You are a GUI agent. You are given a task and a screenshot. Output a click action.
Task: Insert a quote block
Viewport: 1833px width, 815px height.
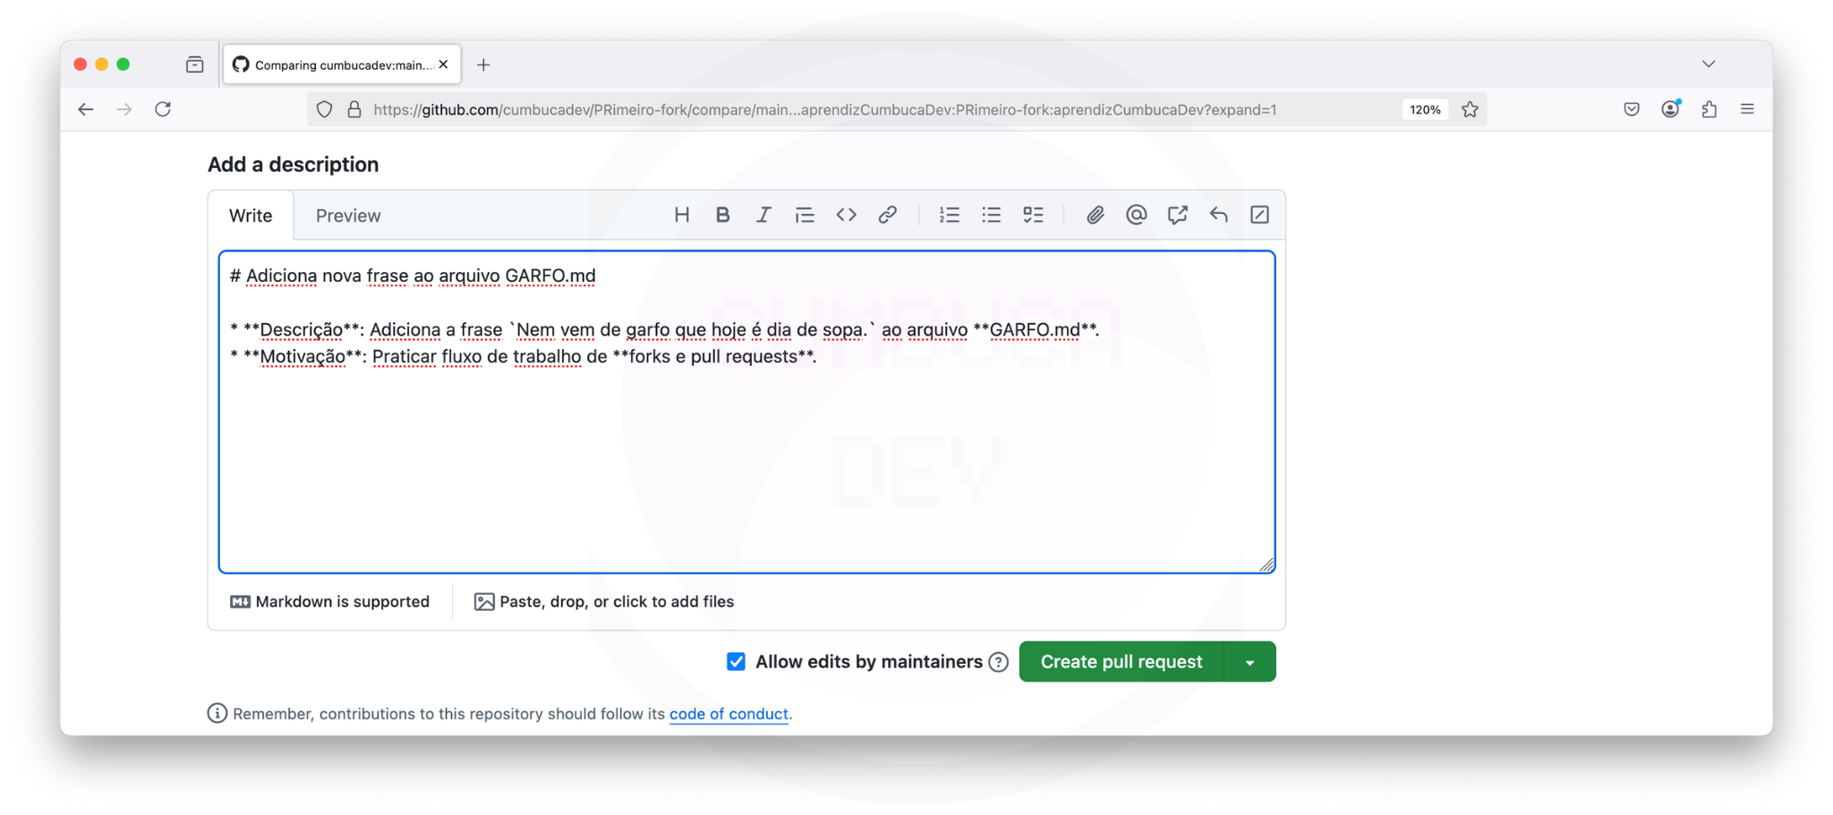[805, 215]
